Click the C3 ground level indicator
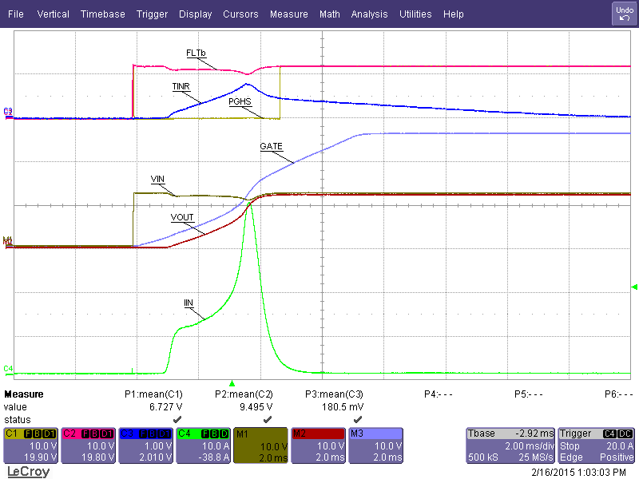This screenshot has width=639, height=479. [x=8, y=110]
